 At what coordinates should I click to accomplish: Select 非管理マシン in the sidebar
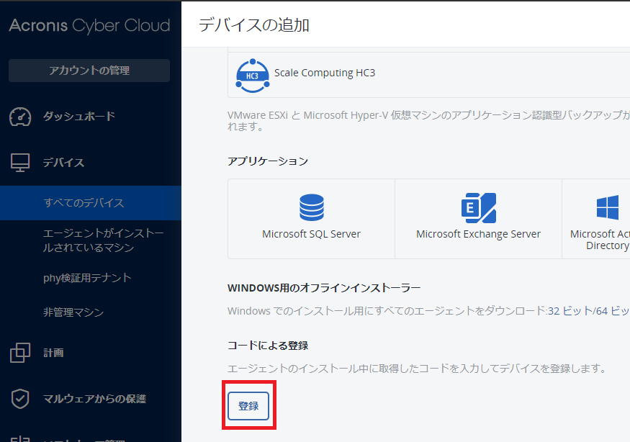(73, 312)
